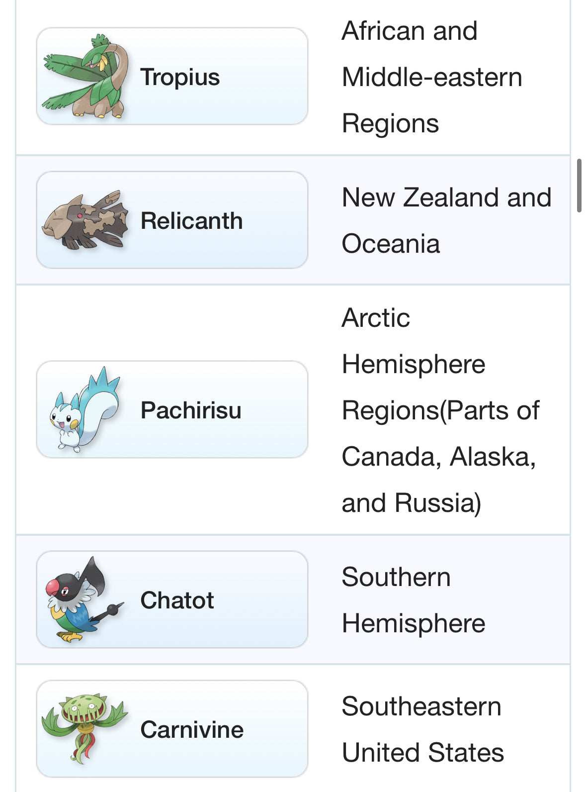This screenshot has height=792, width=586.
Task: Click the 'Southern Hemisphere' region text
Action: pyautogui.click(x=413, y=600)
